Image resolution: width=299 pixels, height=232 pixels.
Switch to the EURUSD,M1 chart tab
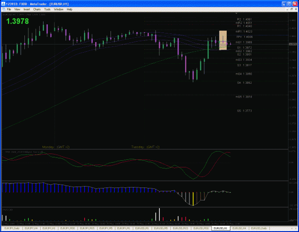[x=142, y=228]
